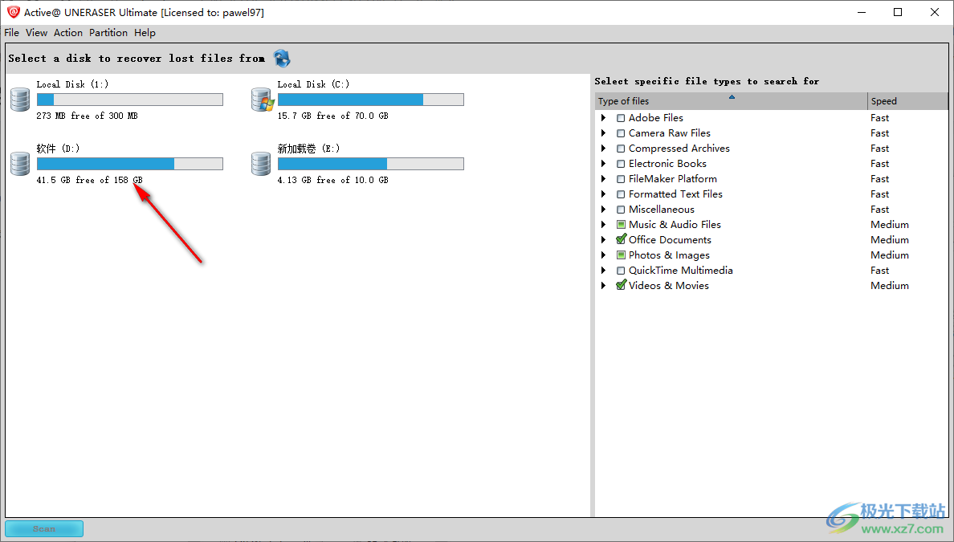Click the Local Disk (1:) usage bar
The width and height of the screenshot is (954, 542).
129,100
